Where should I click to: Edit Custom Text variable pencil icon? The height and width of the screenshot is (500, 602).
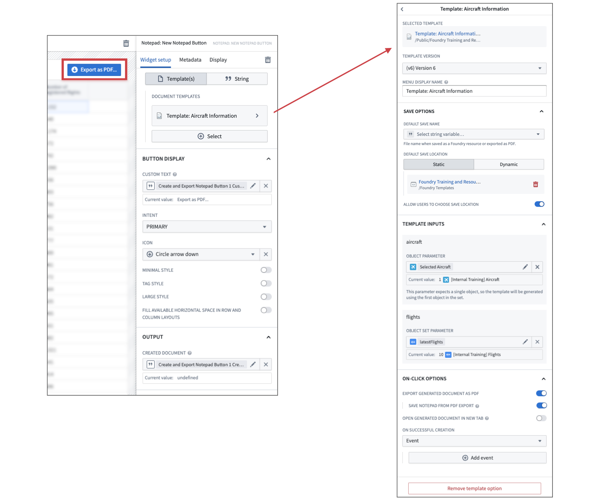[x=253, y=186]
